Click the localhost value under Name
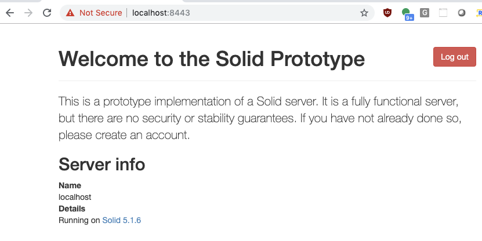The image size is (482, 241). point(75,197)
